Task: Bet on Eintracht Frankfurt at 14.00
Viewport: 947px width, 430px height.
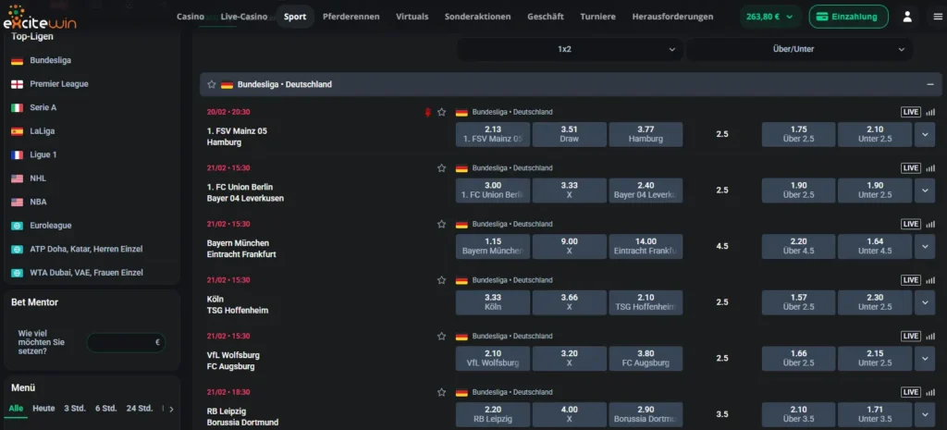Action: (x=646, y=246)
